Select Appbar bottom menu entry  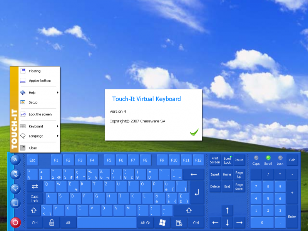39,80
